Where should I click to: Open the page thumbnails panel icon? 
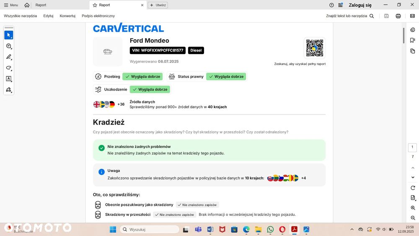[413, 51]
